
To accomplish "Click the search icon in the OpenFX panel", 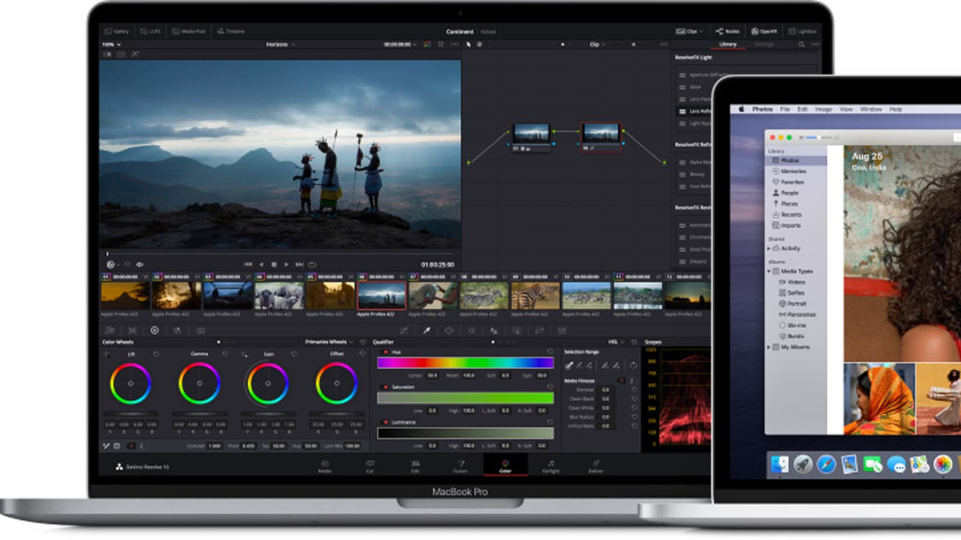I will (801, 44).
